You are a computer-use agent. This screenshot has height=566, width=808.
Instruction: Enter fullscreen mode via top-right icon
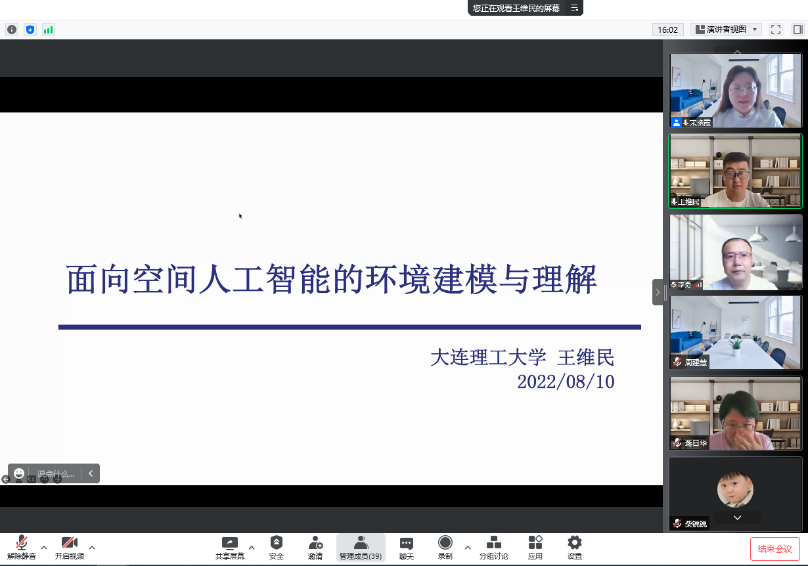(x=776, y=30)
